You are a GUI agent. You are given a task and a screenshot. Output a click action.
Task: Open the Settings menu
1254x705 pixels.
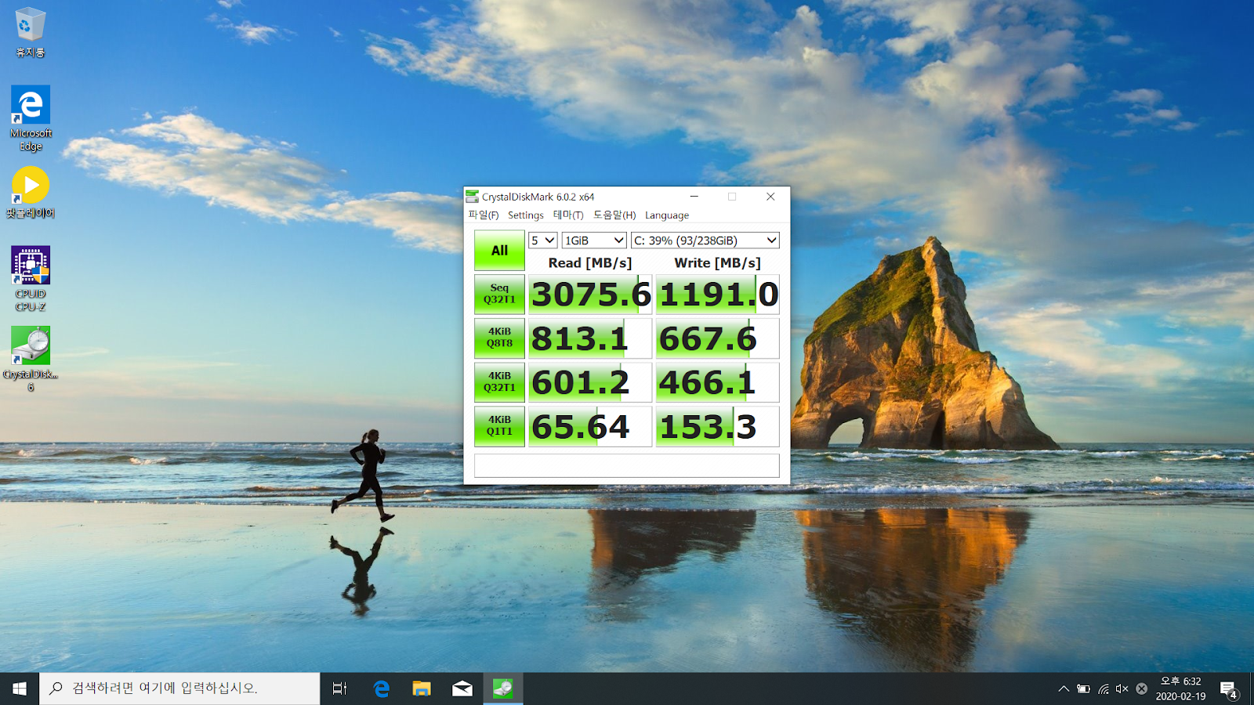tap(525, 215)
